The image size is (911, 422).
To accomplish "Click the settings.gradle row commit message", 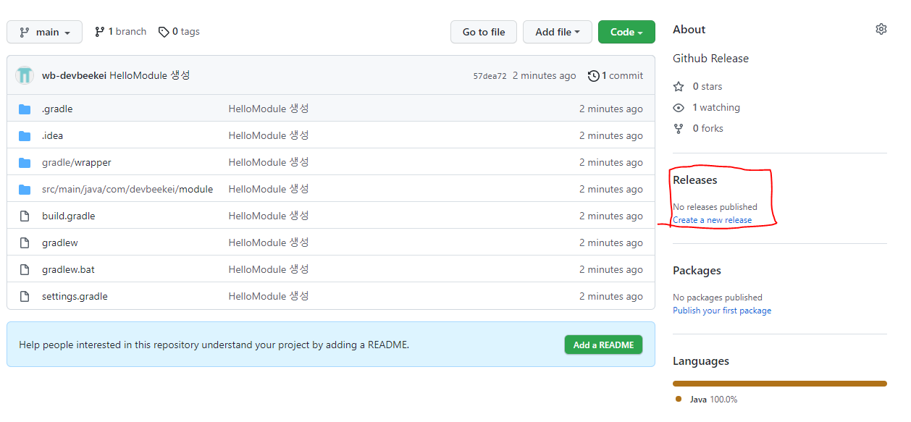I will 269,296.
